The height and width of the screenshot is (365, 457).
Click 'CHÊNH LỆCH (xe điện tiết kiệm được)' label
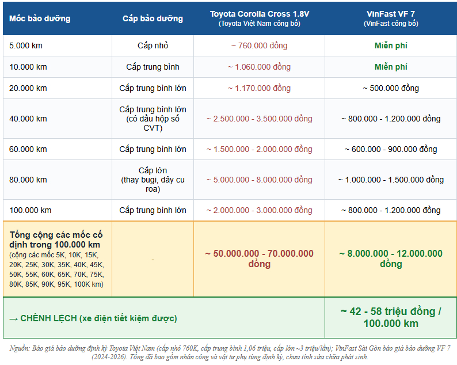click(x=93, y=318)
